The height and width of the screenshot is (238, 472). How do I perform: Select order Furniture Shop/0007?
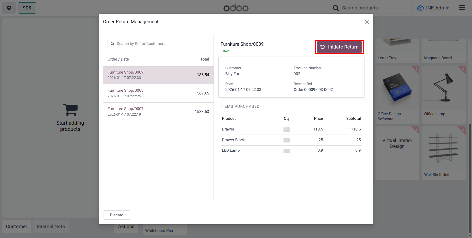[158, 112]
